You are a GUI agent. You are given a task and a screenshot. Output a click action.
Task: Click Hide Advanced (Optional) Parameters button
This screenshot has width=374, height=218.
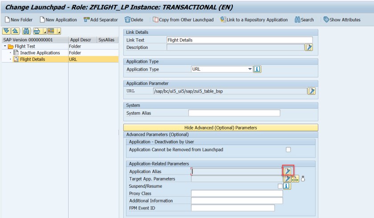221,128
